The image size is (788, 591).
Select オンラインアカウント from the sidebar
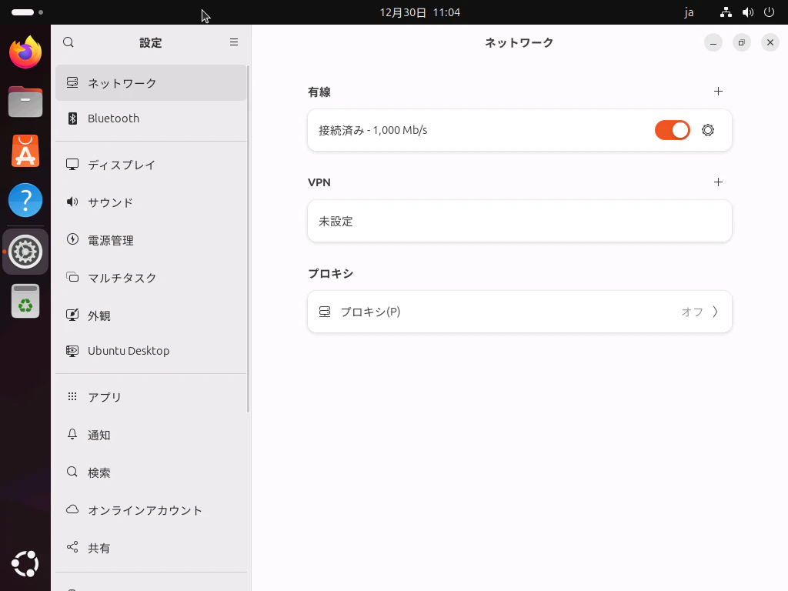click(144, 510)
